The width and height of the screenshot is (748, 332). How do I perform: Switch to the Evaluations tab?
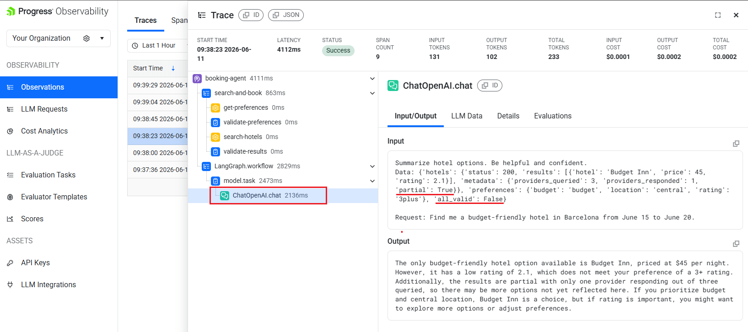click(x=553, y=116)
